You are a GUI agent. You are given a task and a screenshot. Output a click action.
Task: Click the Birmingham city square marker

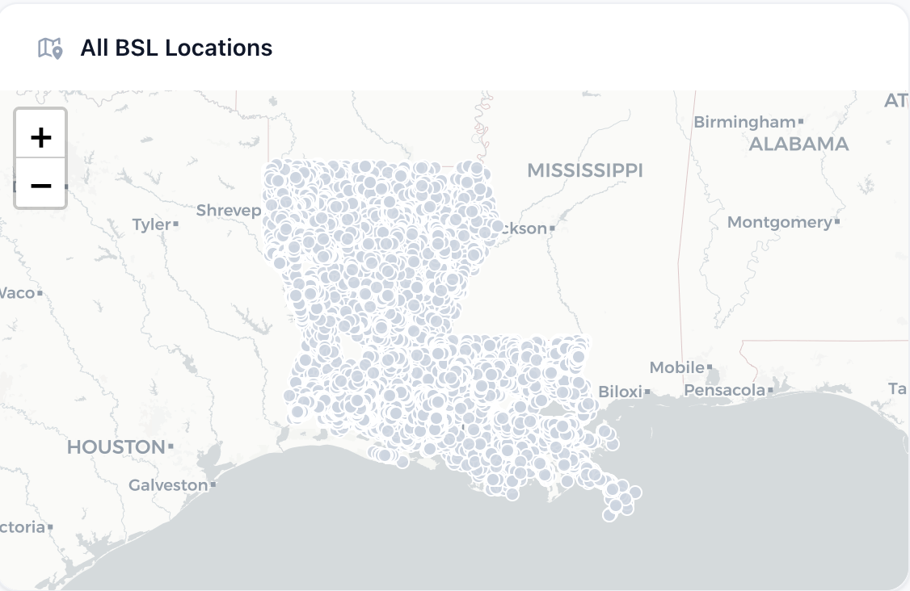801,122
